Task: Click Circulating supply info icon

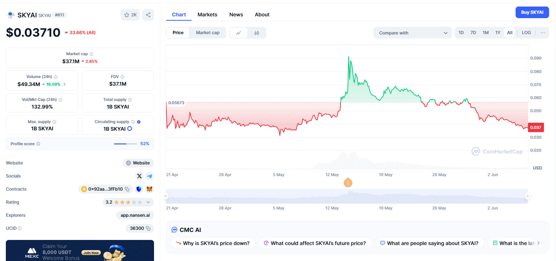Action: (133, 122)
